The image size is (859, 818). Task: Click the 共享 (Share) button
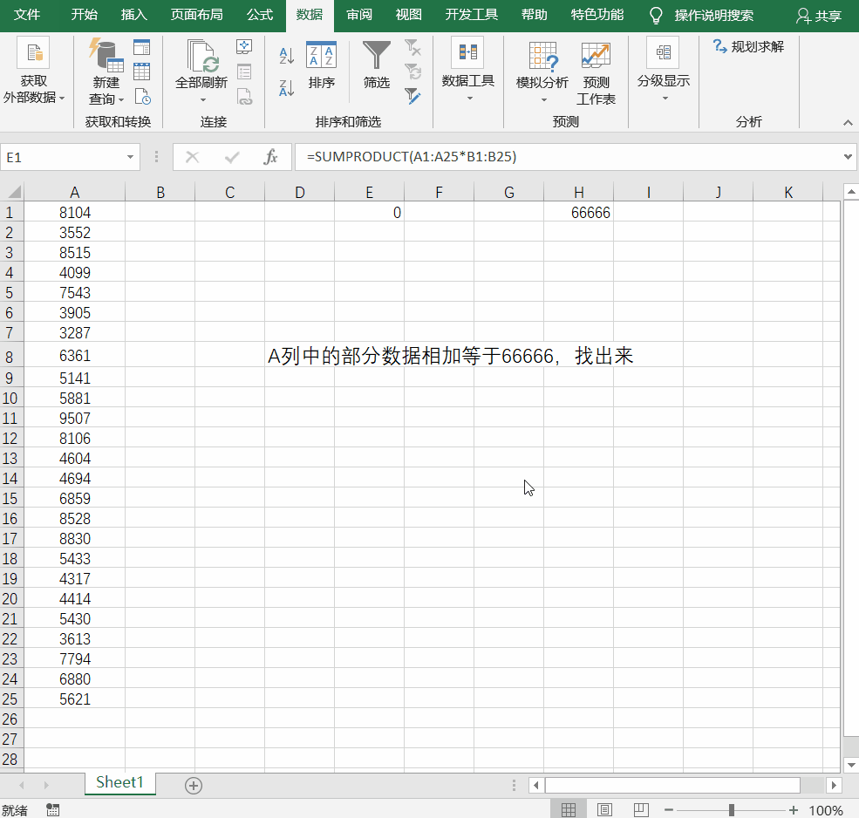[x=819, y=16]
